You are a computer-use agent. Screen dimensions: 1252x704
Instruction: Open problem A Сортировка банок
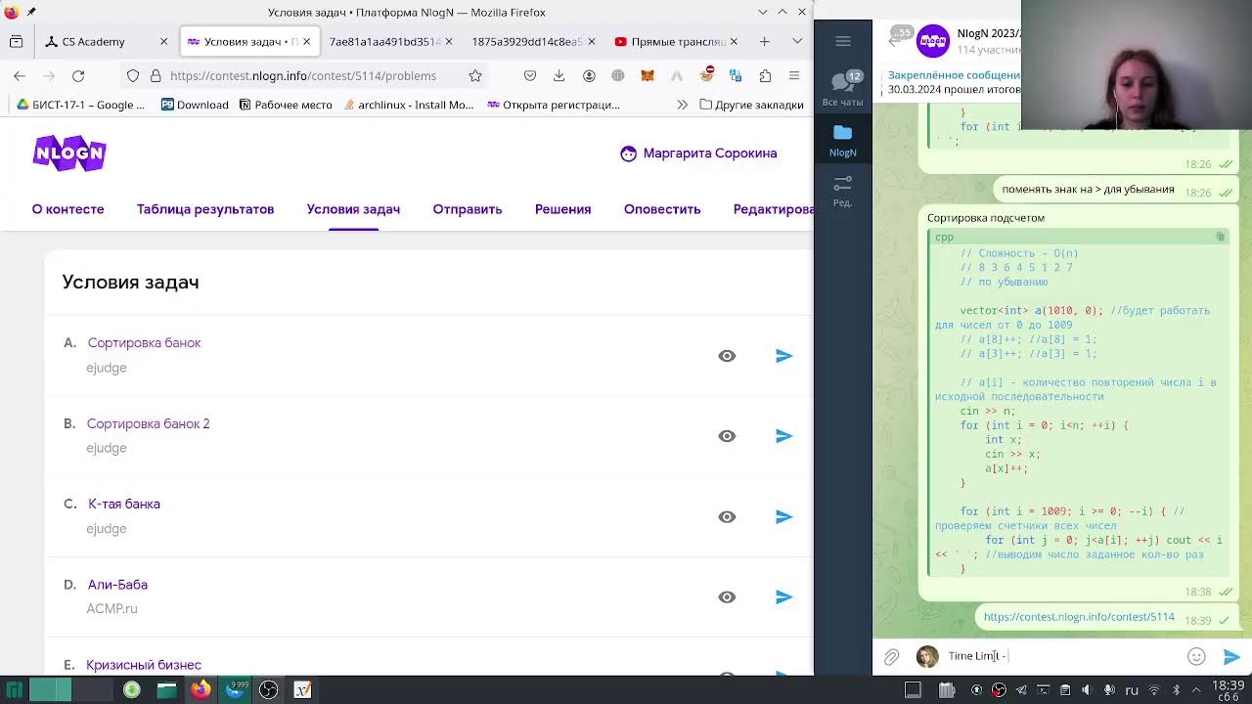click(x=144, y=343)
